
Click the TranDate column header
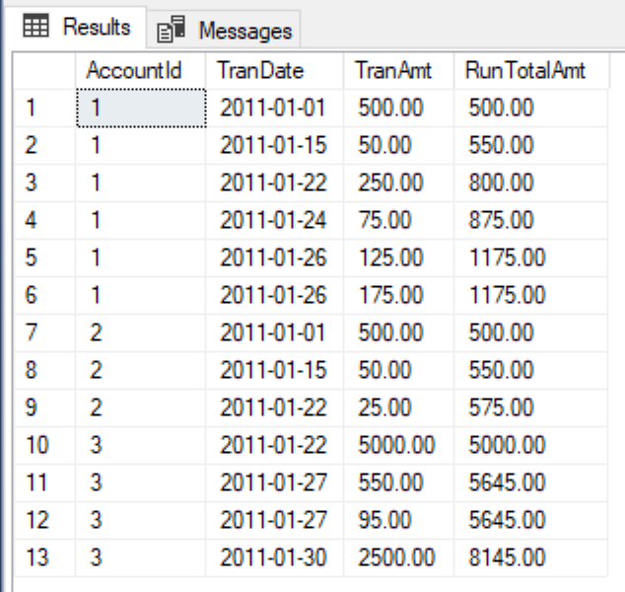click(274, 71)
